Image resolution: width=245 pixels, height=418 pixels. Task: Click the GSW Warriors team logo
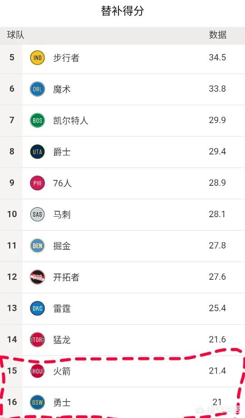pos(37,402)
